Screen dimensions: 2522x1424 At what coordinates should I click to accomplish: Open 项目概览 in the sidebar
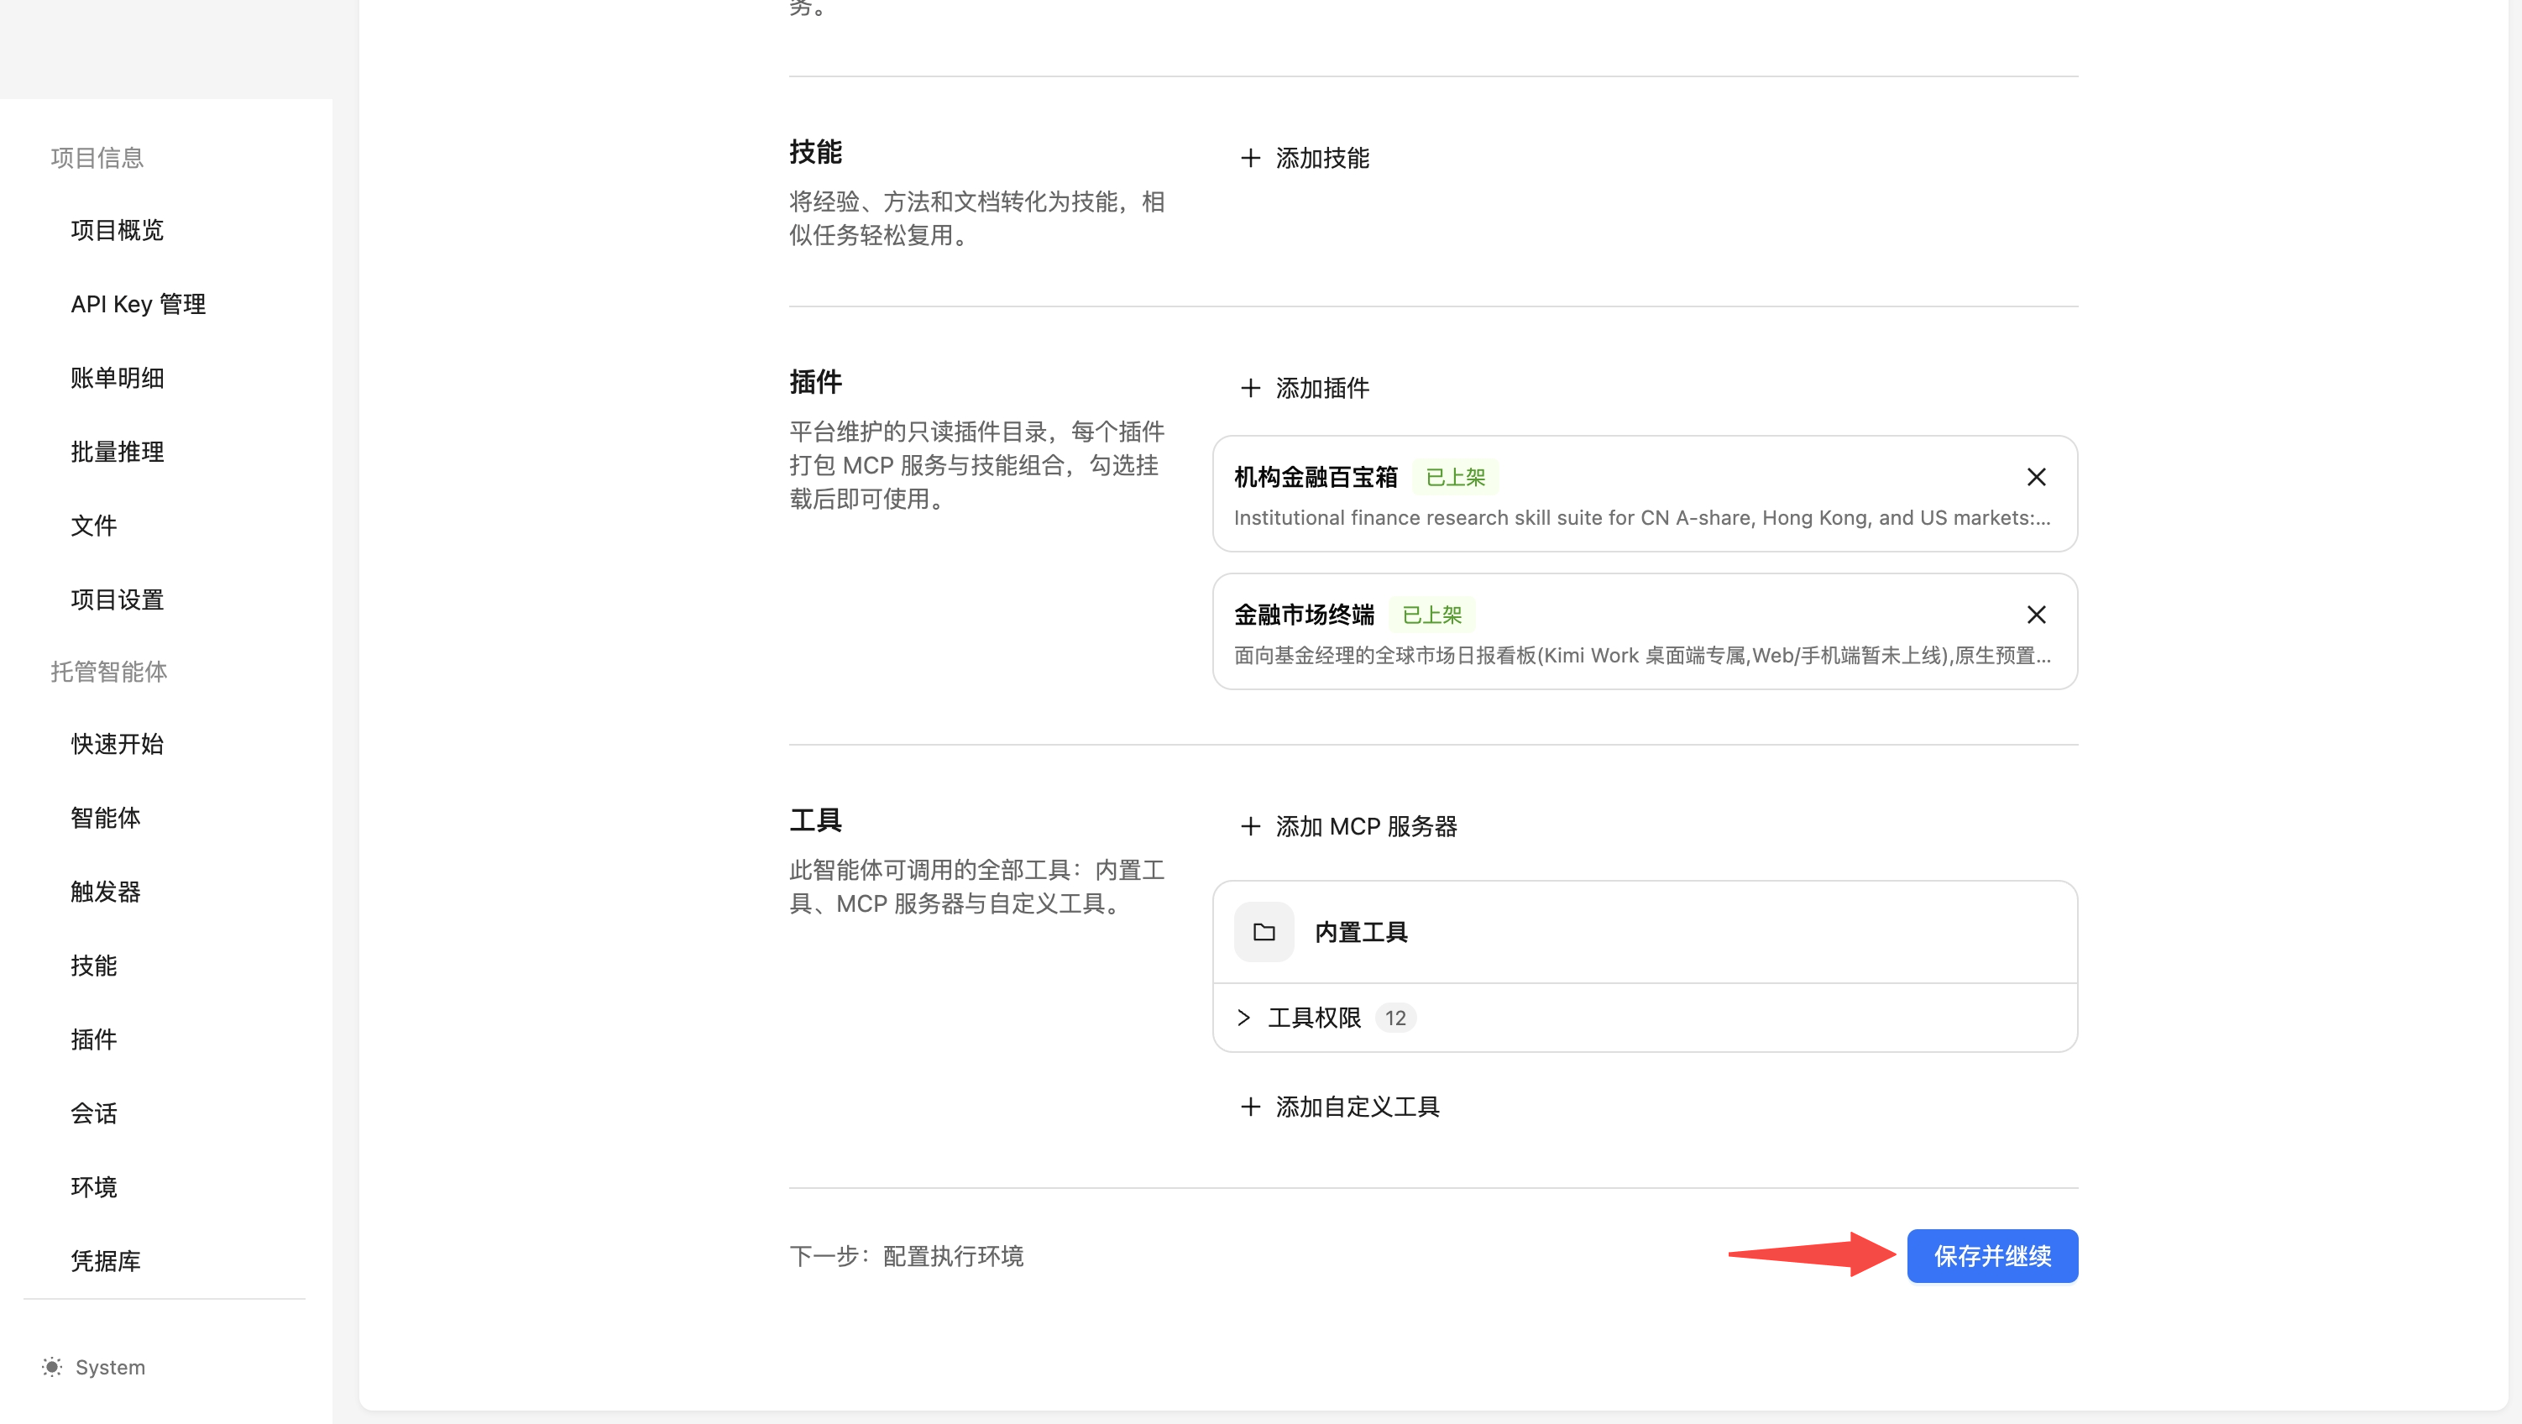point(118,230)
